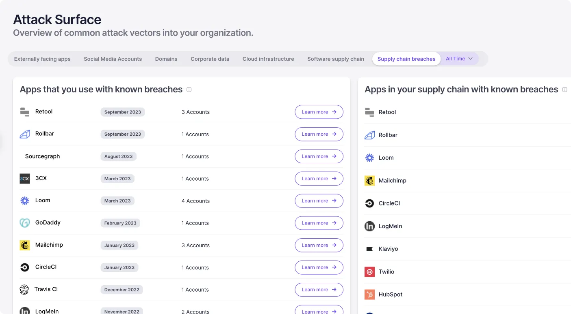
Task: Click the info icon beside breached apps heading
Action: (x=189, y=90)
